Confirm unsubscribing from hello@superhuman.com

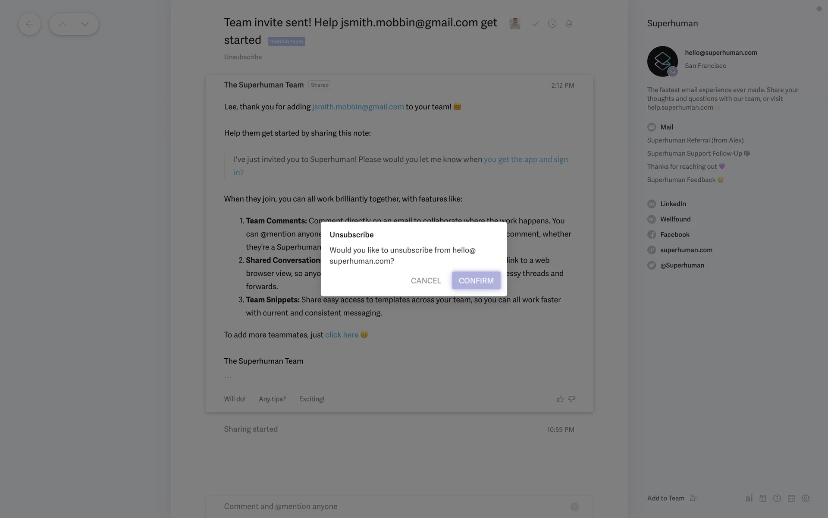tap(476, 281)
